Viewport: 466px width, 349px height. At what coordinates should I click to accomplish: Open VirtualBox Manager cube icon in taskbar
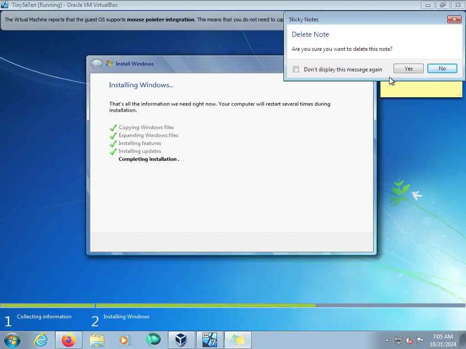(181, 340)
